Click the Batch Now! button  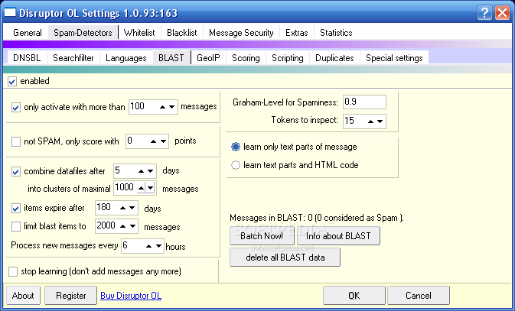[262, 236]
